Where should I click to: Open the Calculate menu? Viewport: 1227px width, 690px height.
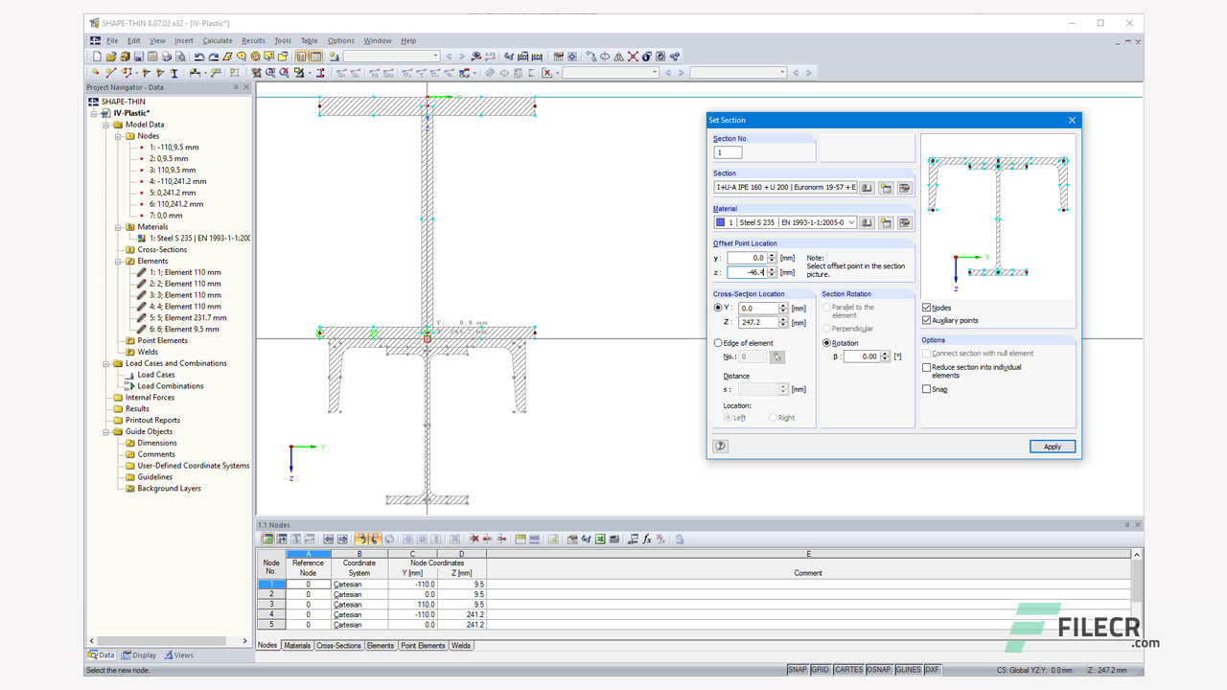pos(217,41)
